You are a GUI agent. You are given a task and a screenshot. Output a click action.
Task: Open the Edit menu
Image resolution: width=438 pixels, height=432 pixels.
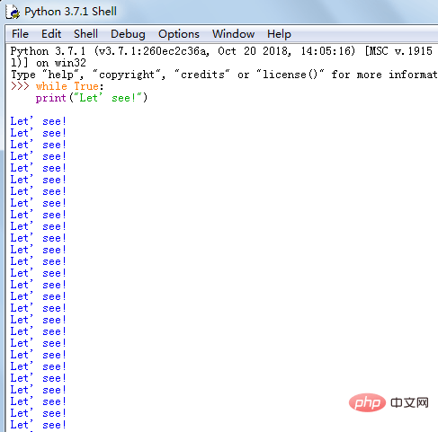point(51,34)
